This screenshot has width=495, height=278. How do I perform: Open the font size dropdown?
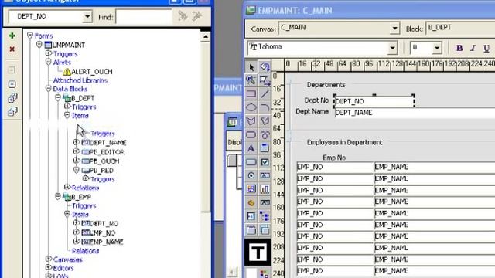pyautogui.click(x=437, y=48)
